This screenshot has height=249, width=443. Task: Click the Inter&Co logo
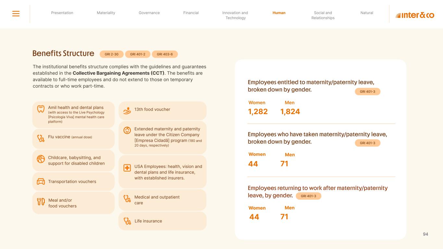414,15
